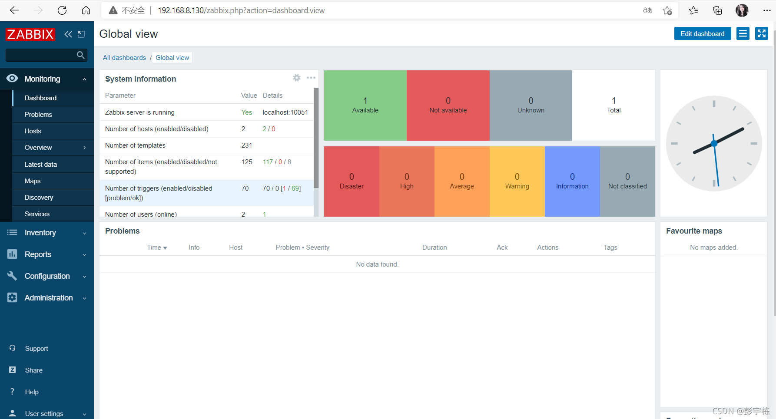Open dashboard actions hamburger menu
Screen dimensions: 776x419
(743, 33)
